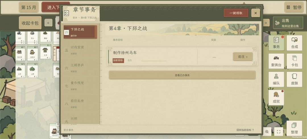307x139 pixels.
Task: Click the 出售 sell drop zone
Action: pyautogui.click(x=288, y=23)
